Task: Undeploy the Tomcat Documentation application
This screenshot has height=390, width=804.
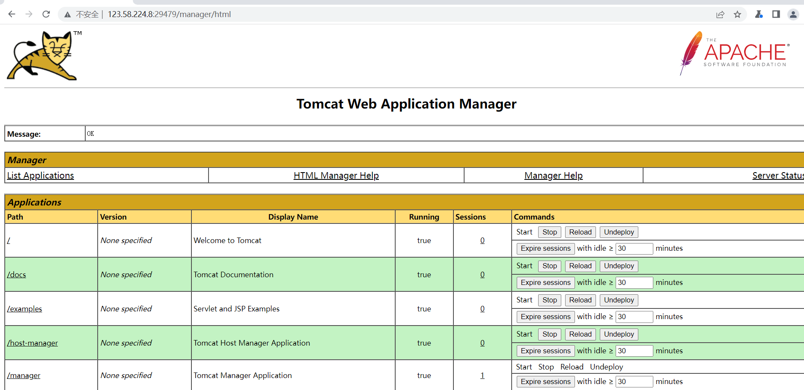Action: pyautogui.click(x=619, y=266)
